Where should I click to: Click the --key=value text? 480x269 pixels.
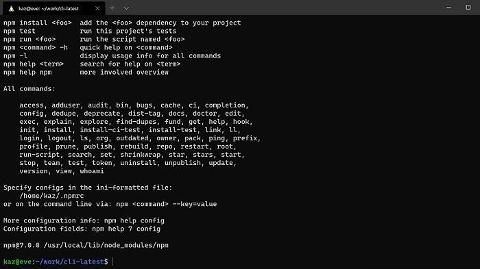point(194,204)
